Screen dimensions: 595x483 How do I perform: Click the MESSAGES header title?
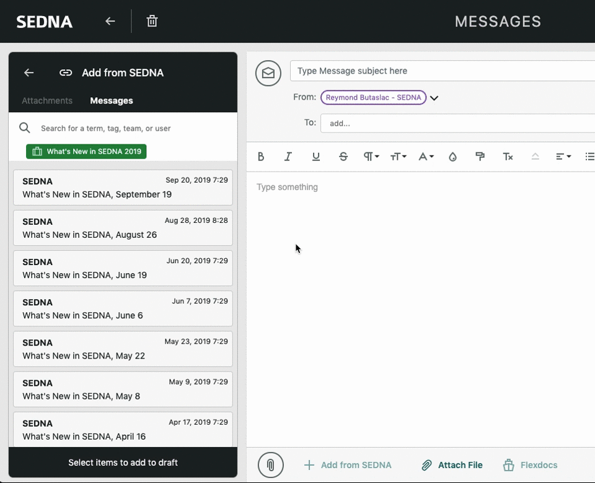coord(498,22)
